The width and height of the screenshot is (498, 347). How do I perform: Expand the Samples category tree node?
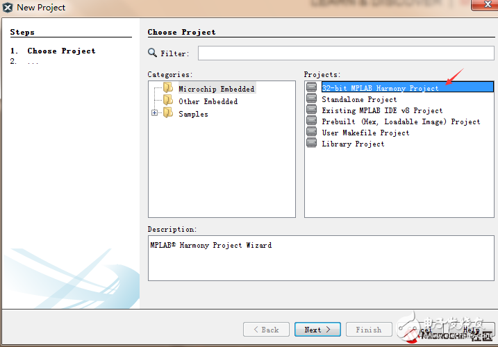tap(154, 112)
